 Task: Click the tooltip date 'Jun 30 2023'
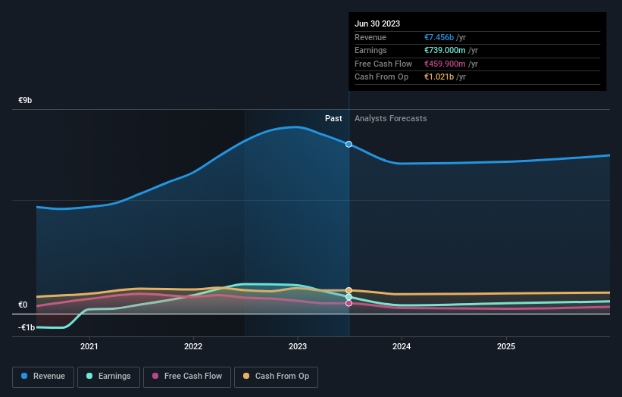click(377, 23)
